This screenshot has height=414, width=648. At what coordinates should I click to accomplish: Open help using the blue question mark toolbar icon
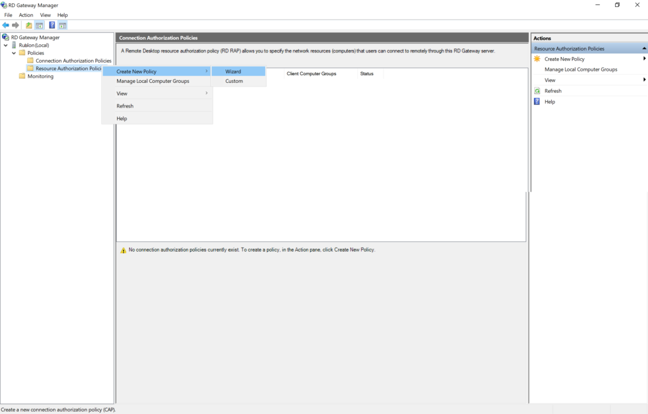click(x=52, y=25)
